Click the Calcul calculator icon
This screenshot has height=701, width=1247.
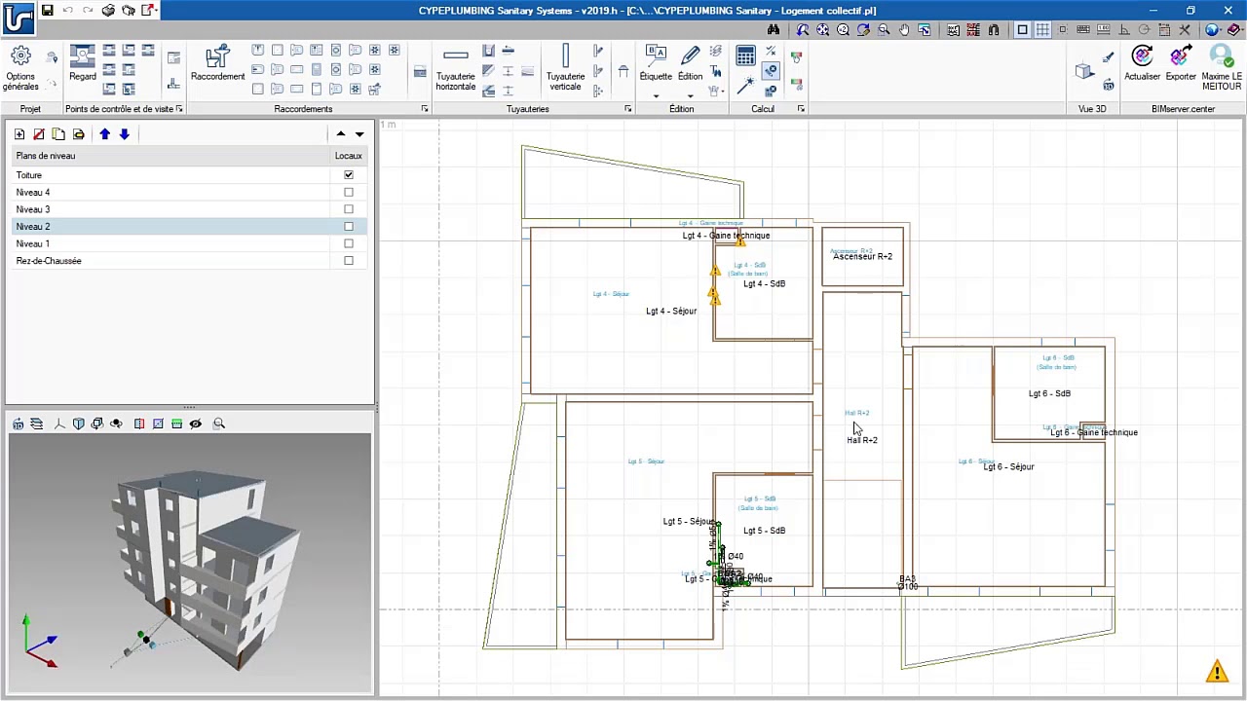(x=745, y=56)
